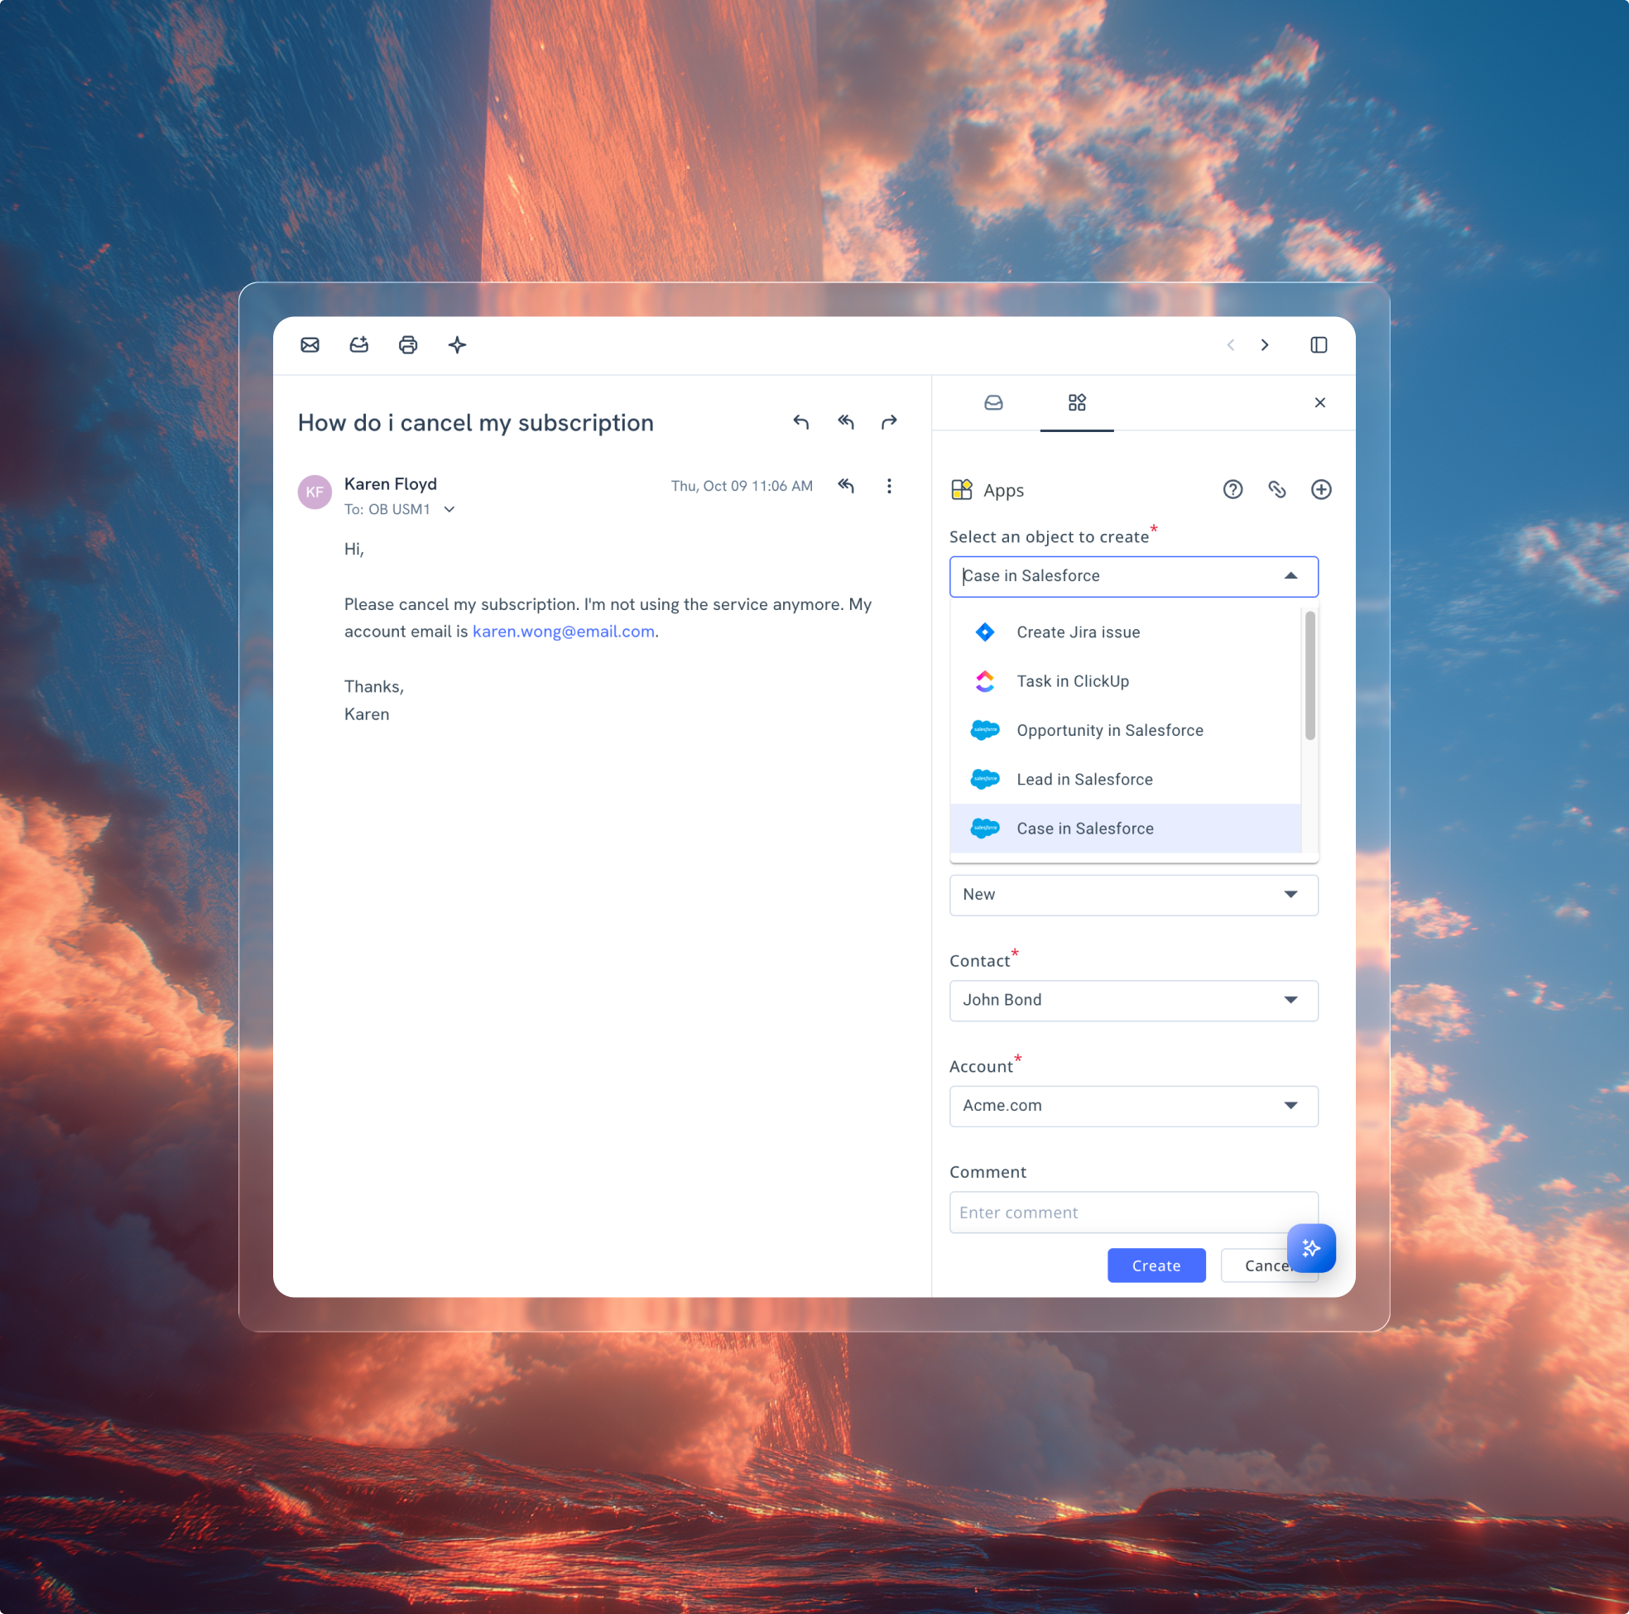Click the add plus icon in Apps
Viewport: 1629px width, 1614px height.
pyautogui.click(x=1321, y=490)
